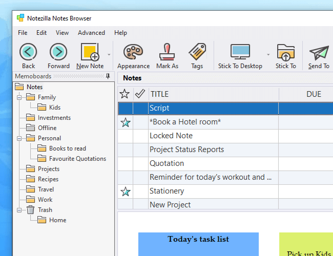The height and width of the screenshot is (256, 333).
Task: Select the Favourite Quotations folder
Action: (x=77, y=159)
